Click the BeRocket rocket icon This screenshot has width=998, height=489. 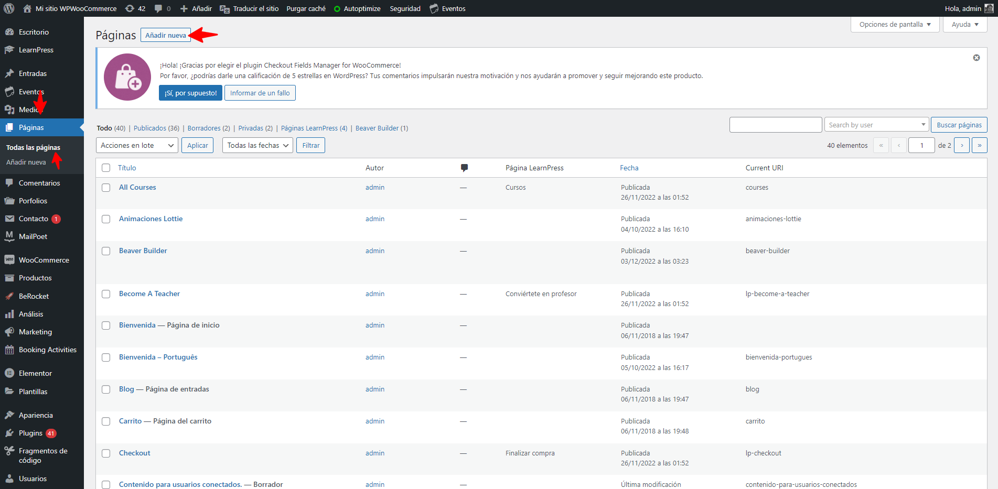[9, 296]
